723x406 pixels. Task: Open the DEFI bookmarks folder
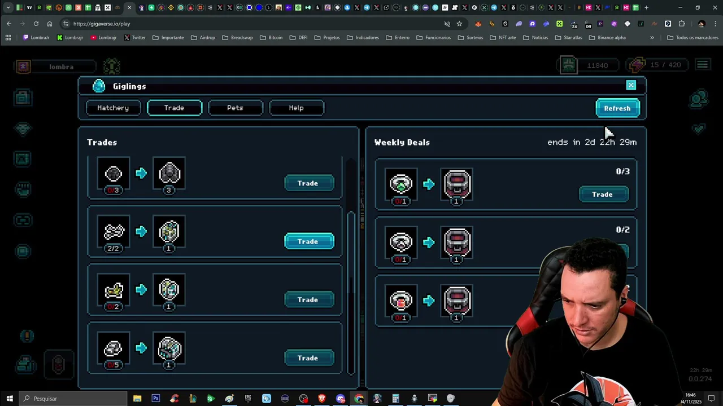point(299,38)
